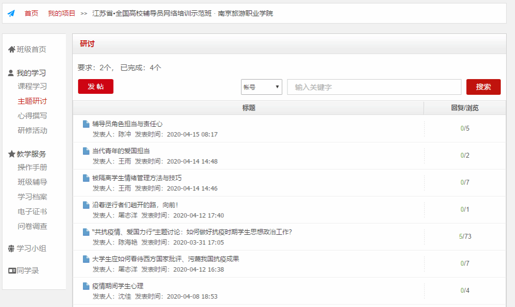Screen dimensions: 515x307
Task: Open 课程学习 in the sidebar
Action: coord(32,86)
